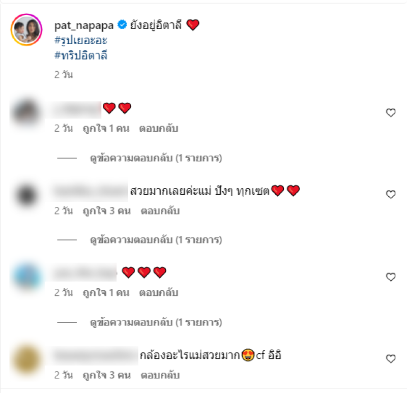Open blurred avatar of the last commenter
The height and width of the screenshot is (393, 407).
tap(26, 359)
